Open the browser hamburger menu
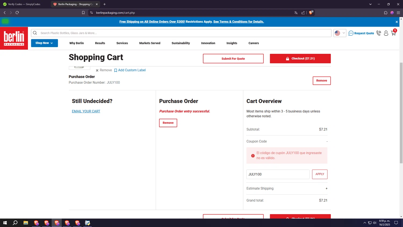The width and height of the screenshot is (403, 227). pyautogui.click(x=398, y=13)
